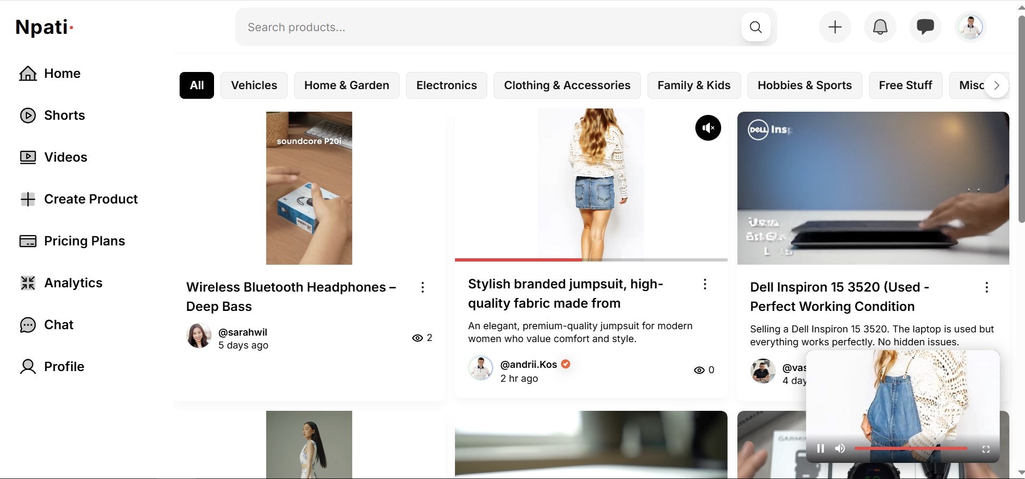This screenshot has width=1025, height=479.
Task: Click the Npati logo
Action: click(x=44, y=27)
